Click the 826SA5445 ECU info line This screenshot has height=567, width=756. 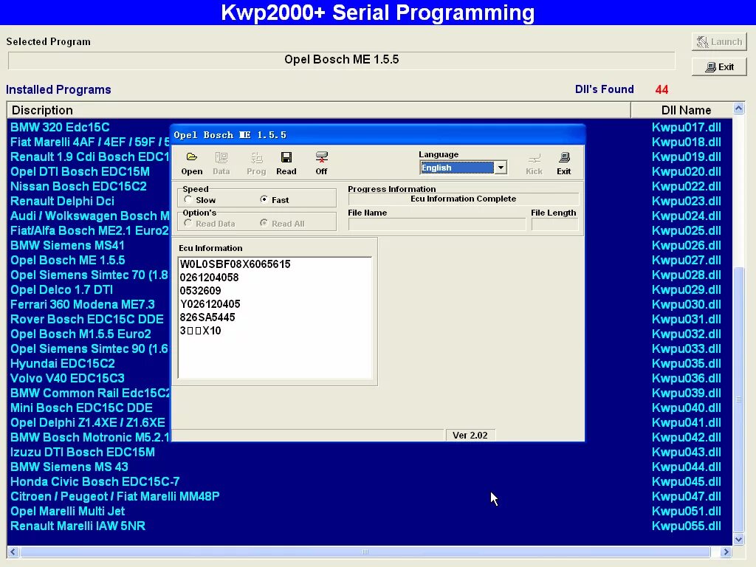(207, 317)
